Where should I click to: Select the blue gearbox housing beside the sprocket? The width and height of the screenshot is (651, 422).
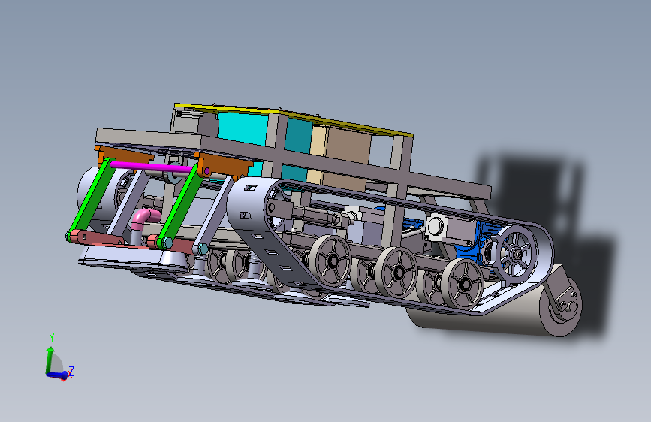472,252
